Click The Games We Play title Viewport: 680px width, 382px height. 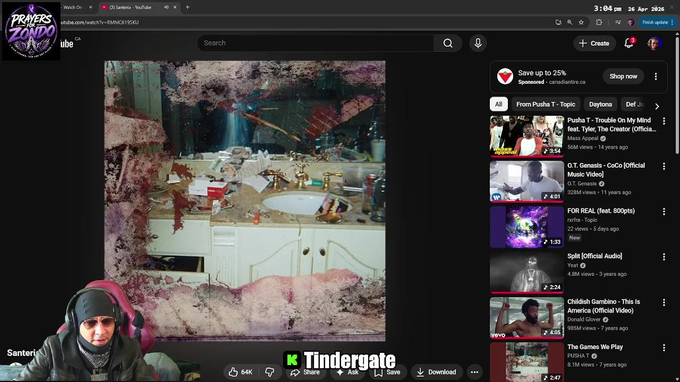coord(595,347)
